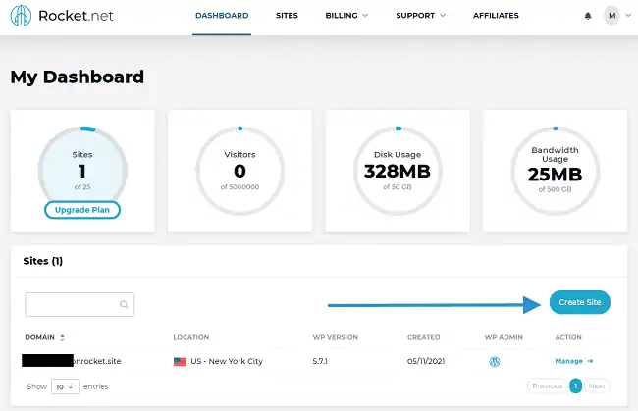Viewport: 638px width, 411px height.
Task: Expand the Billing menu
Action: pyautogui.click(x=346, y=16)
